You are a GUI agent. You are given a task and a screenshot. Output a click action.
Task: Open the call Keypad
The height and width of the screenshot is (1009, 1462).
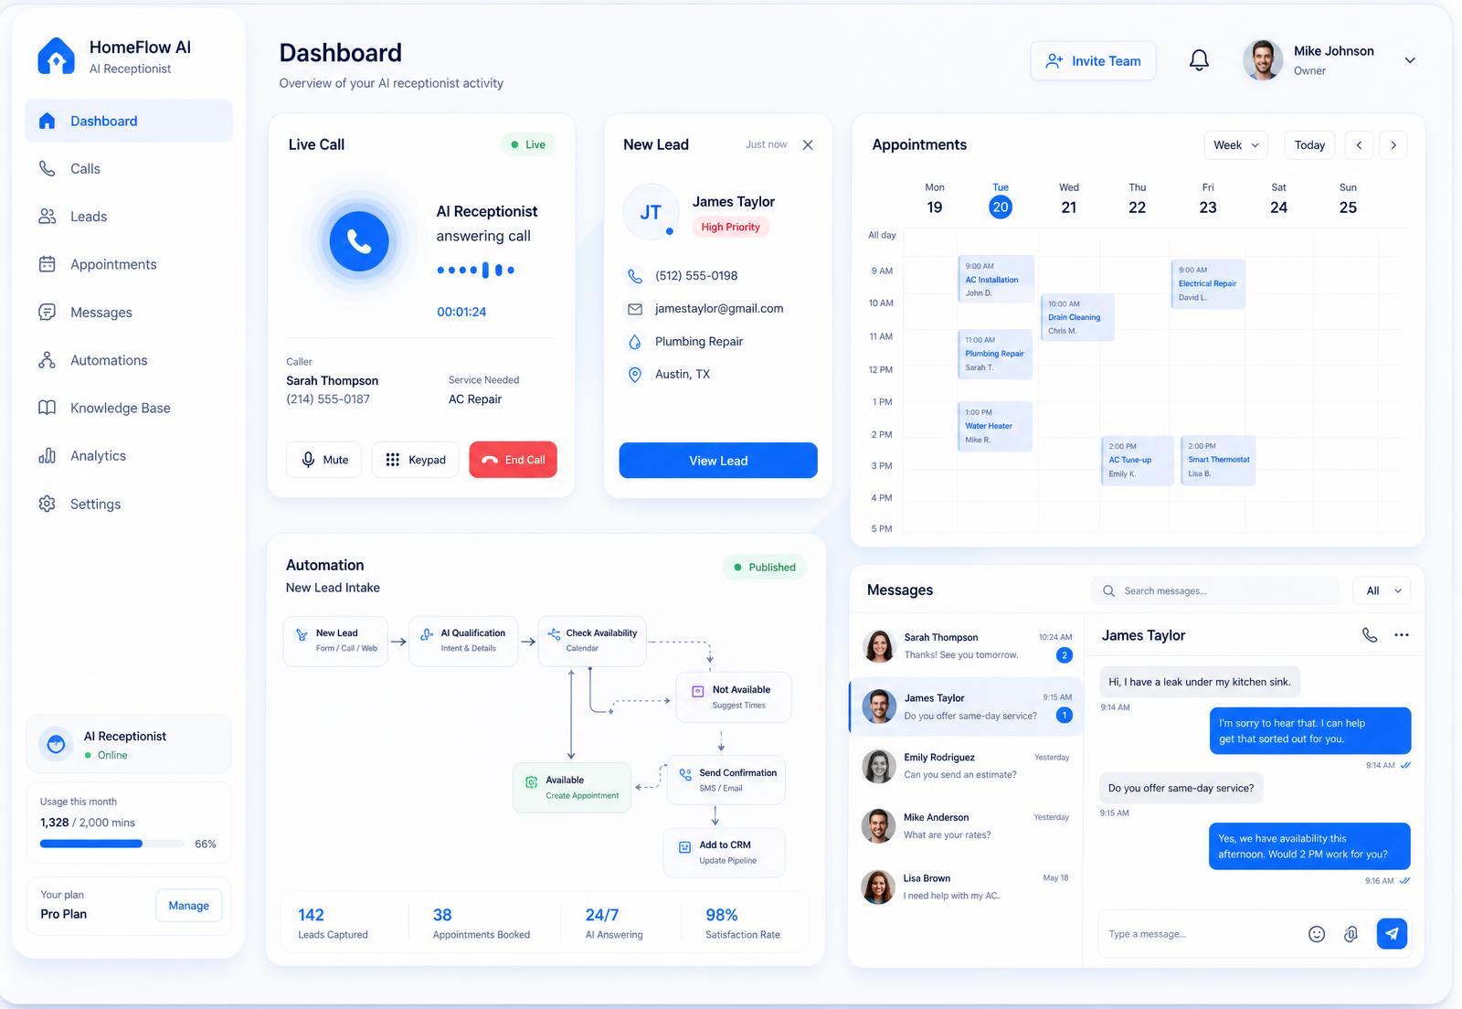pos(415,460)
